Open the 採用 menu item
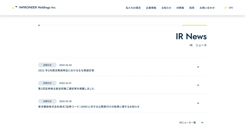245x137 pixels. click(192, 8)
